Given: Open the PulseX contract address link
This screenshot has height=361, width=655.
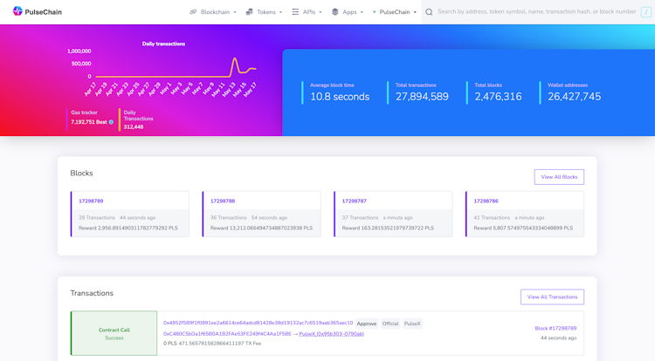Looking at the screenshot, I should (331, 334).
